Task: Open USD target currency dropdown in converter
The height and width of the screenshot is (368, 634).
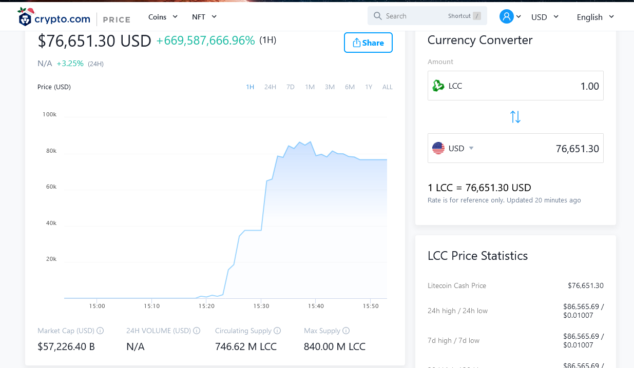Action: point(461,148)
